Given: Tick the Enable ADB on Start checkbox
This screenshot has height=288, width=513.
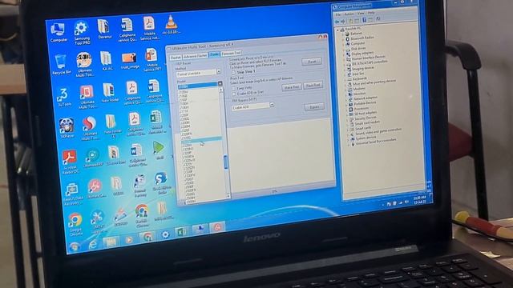Looking at the screenshot, I should [234, 94].
